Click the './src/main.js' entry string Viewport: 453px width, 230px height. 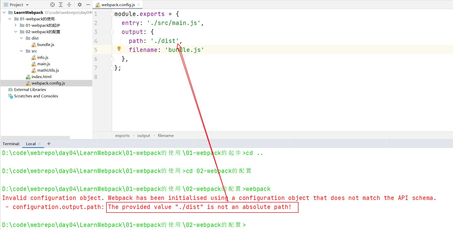[174, 23]
